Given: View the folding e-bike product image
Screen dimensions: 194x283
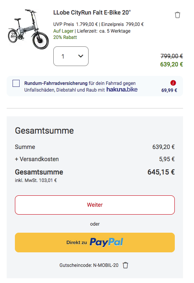Looking at the screenshot, I should click(x=29, y=29).
